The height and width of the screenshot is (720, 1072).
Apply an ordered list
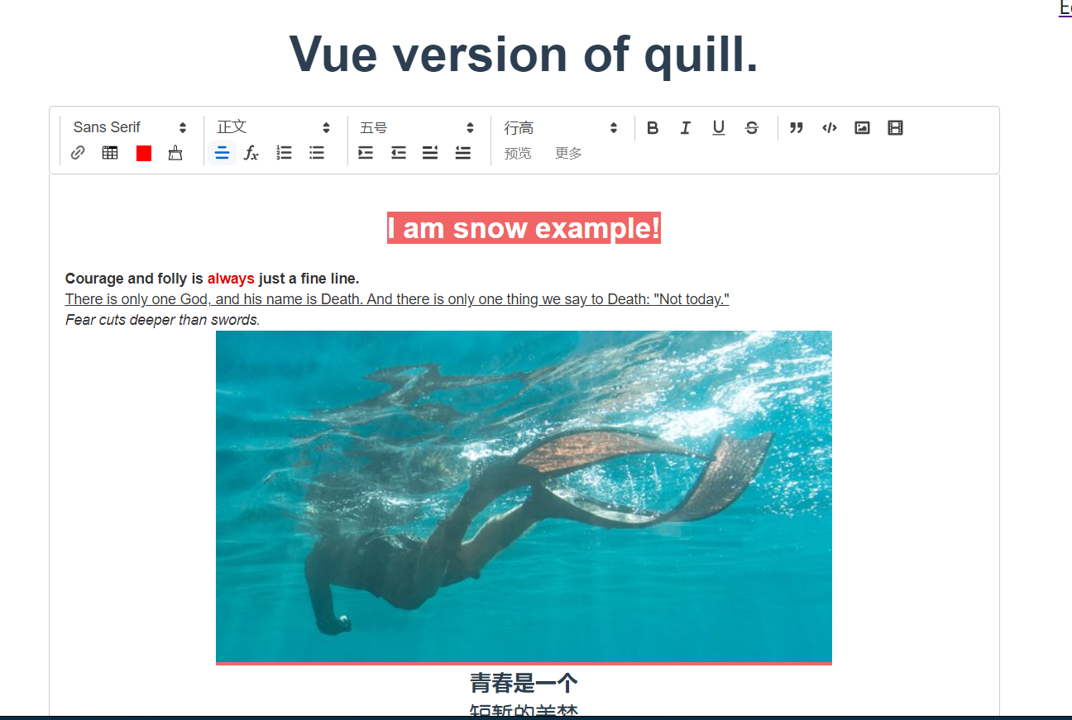tap(284, 153)
